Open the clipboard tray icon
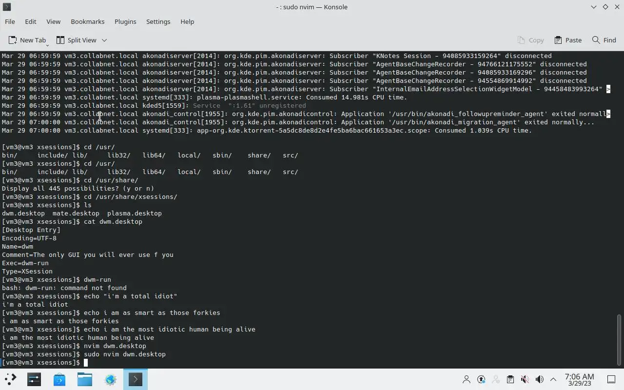Screen dimensions: 624x390 click(x=510, y=379)
